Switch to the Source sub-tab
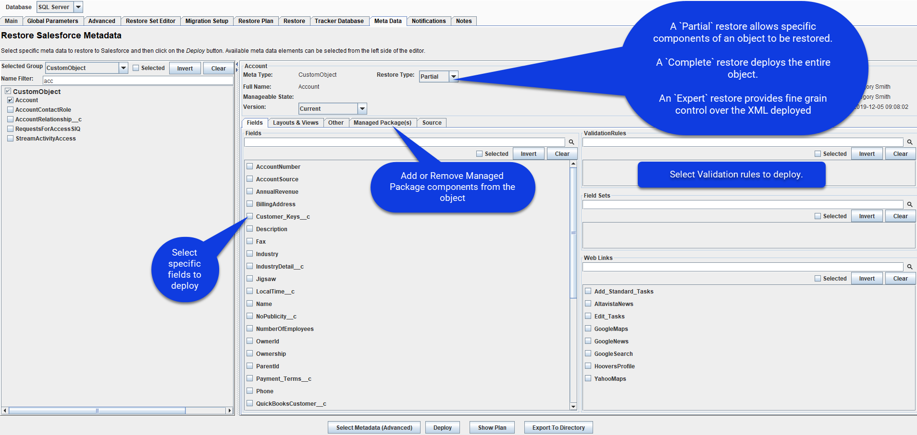Viewport: 917px width, 435px height. [x=432, y=123]
